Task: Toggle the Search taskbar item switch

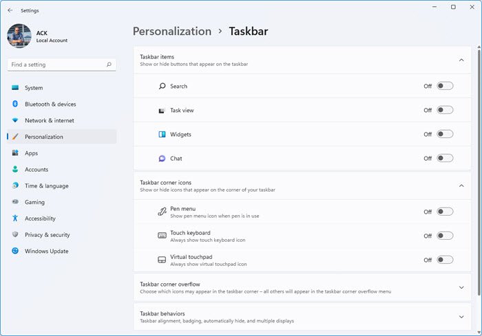Action: 445,86
